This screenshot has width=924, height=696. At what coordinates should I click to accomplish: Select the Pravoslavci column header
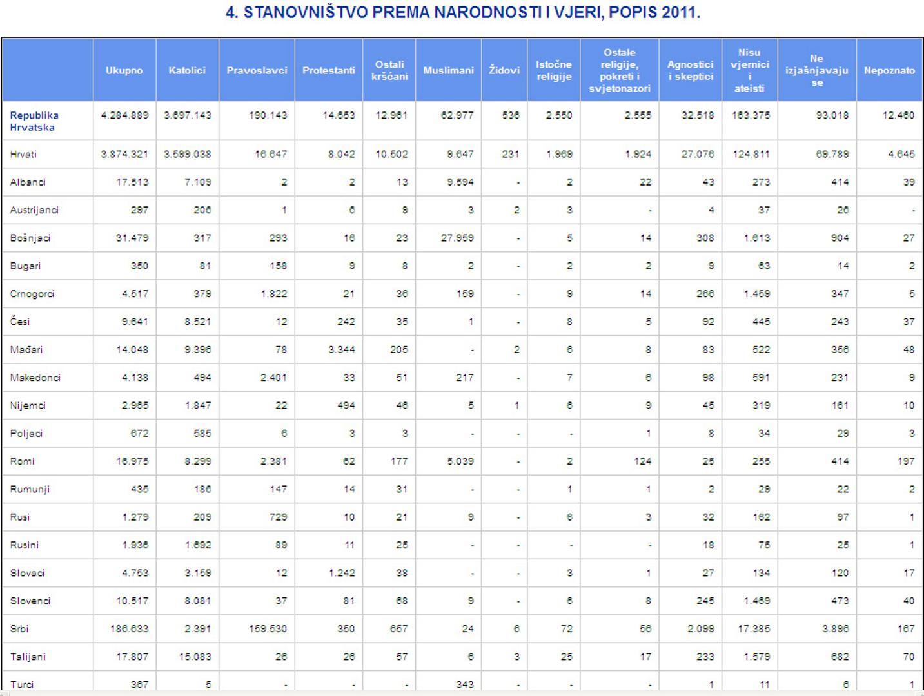coord(257,70)
